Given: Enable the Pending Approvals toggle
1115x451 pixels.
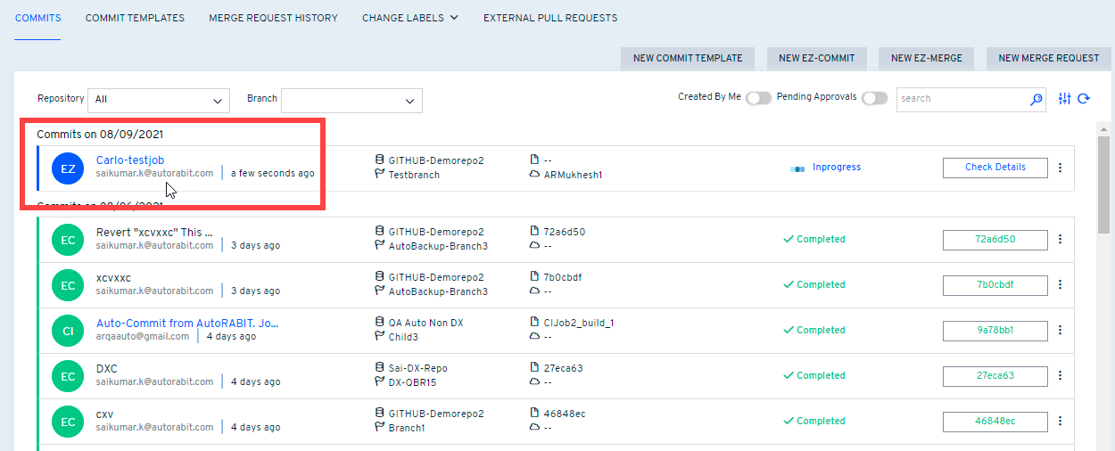Looking at the screenshot, I should coord(874,98).
